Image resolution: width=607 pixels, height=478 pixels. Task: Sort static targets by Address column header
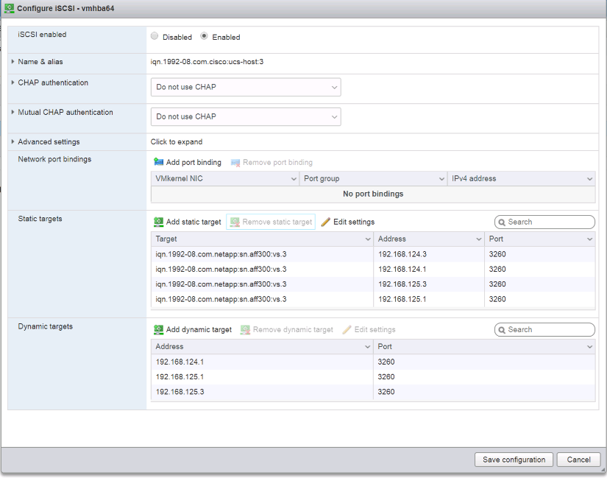pos(428,239)
